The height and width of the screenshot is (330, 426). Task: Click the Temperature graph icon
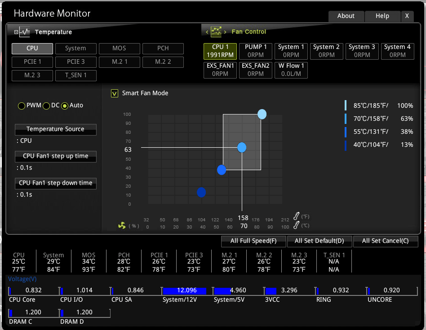click(24, 32)
